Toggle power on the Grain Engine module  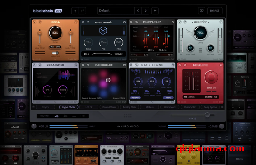tap(173, 65)
